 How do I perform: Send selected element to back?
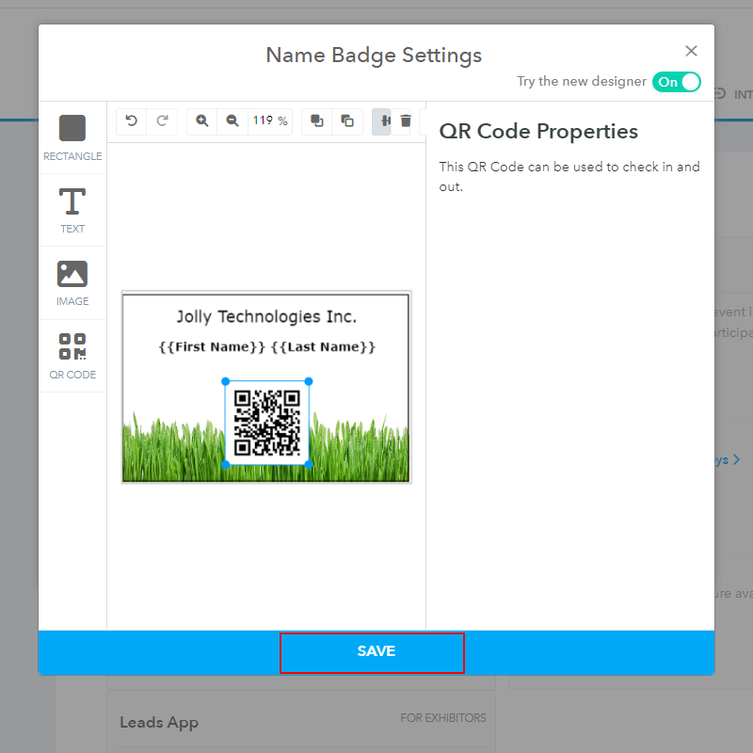click(347, 120)
